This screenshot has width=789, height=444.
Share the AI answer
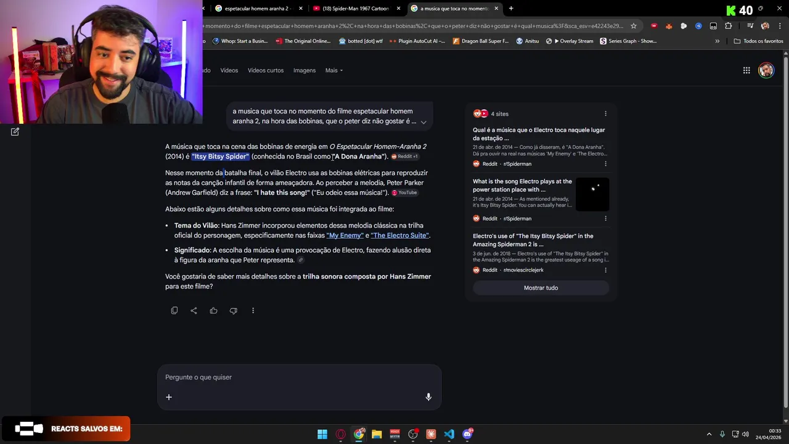tap(194, 311)
